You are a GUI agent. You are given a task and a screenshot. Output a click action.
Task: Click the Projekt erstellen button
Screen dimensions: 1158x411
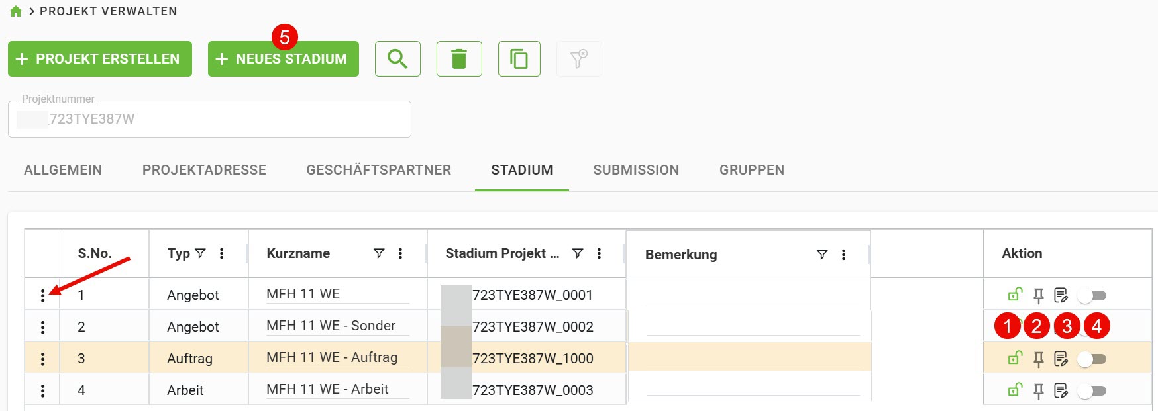tap(100, 59)
